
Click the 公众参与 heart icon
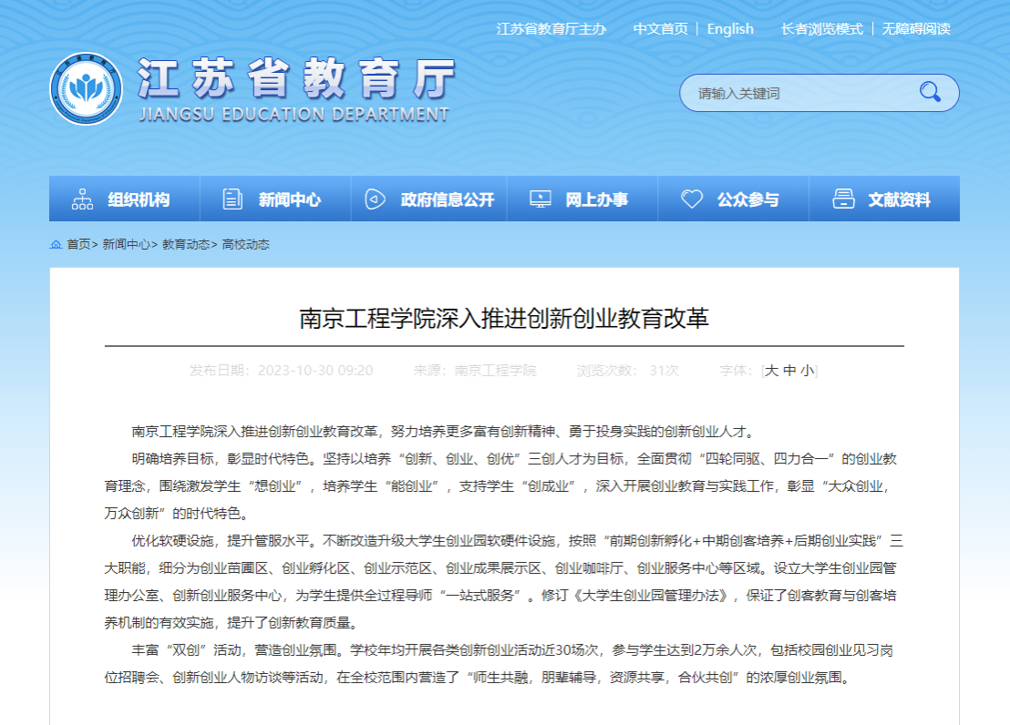pos(693,199)
